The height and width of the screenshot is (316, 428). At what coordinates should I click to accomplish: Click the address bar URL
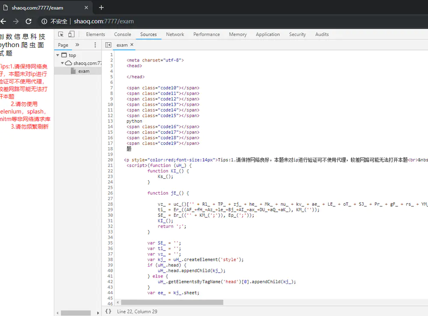pyautogui.click(x=104, y=21)
